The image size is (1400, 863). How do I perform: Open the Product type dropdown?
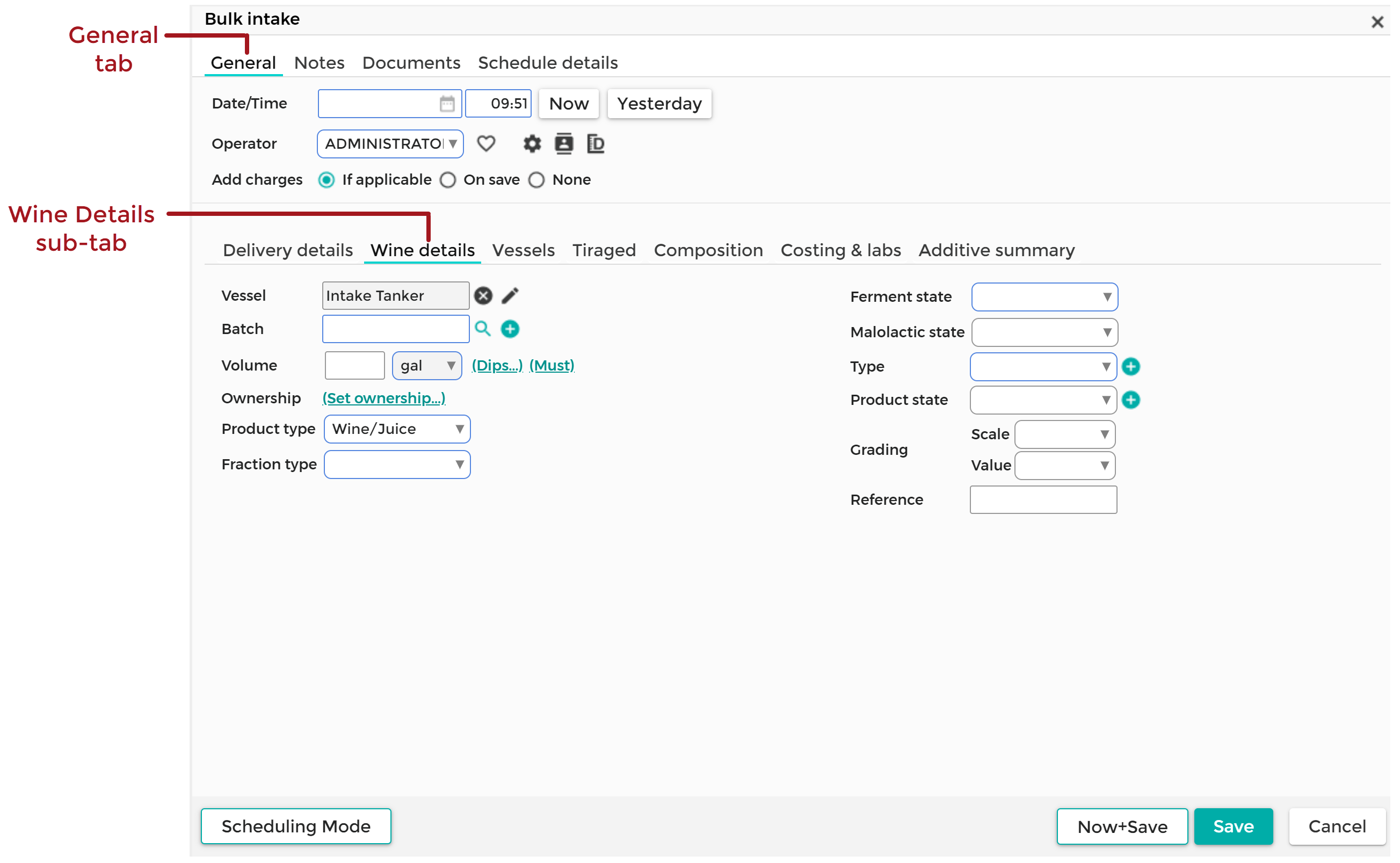397,429
